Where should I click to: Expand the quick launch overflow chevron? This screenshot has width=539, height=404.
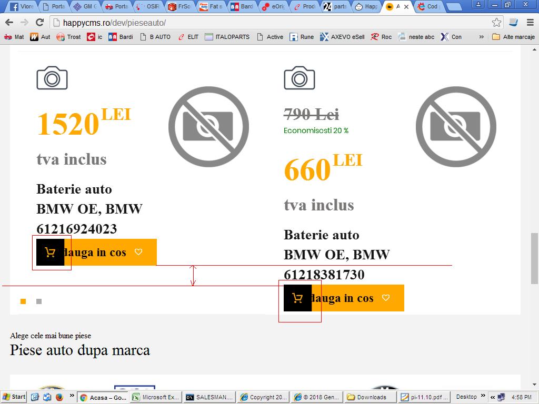[72, 396]
